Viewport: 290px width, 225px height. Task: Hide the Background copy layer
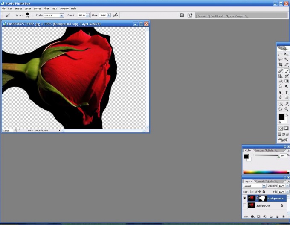click(244, 198)
